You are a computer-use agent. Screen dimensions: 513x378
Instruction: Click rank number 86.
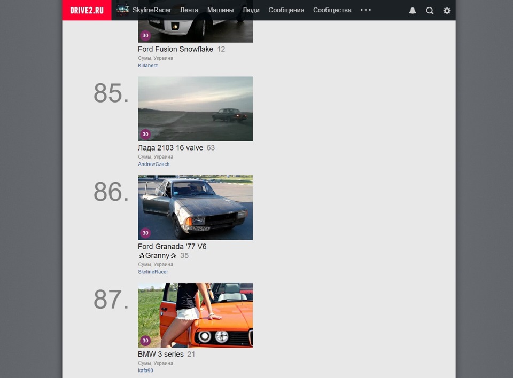pyautogui.click(x=111, y=192)
